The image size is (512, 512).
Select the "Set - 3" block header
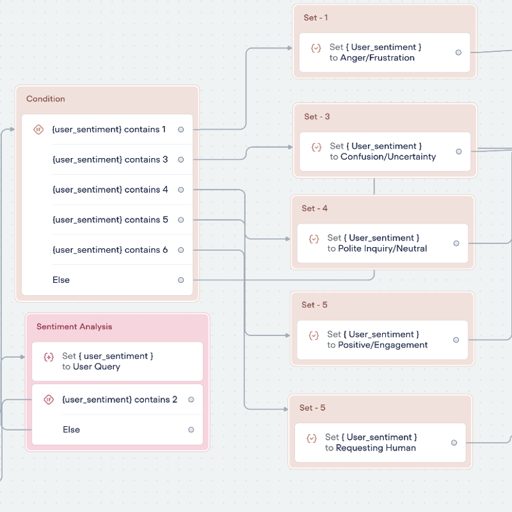pyautogui.click(x=317, y=116)
